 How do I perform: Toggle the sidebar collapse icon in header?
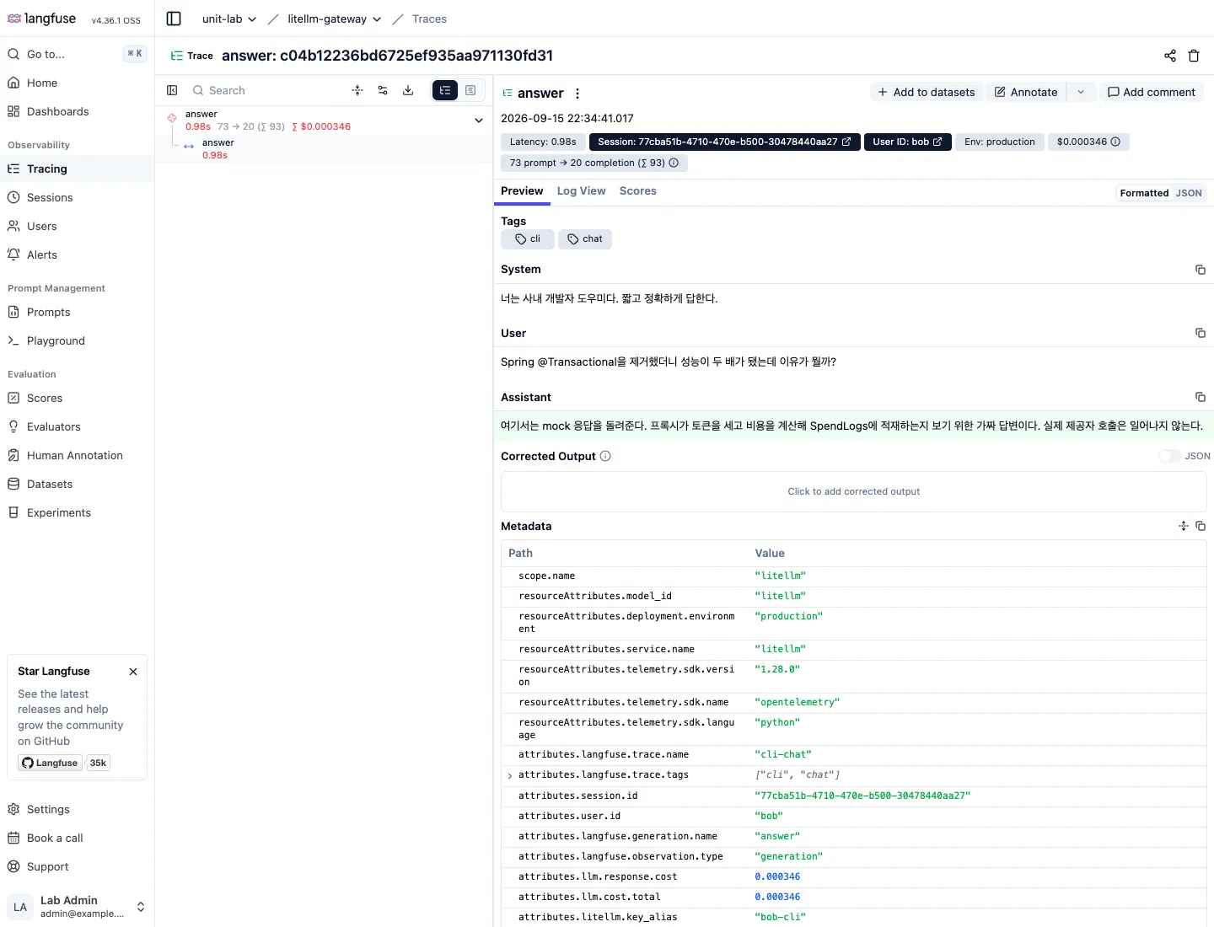pyautogui.click(x=174, y=19)
